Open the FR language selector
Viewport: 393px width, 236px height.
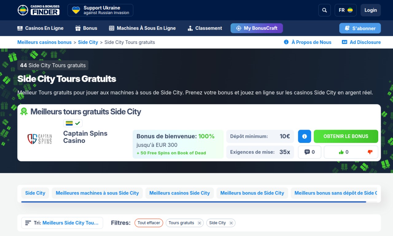(x=345, y=10)
